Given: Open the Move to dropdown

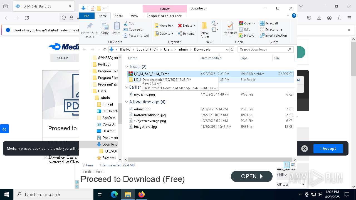Looking at the screenshot, I should tap(164, 26).
